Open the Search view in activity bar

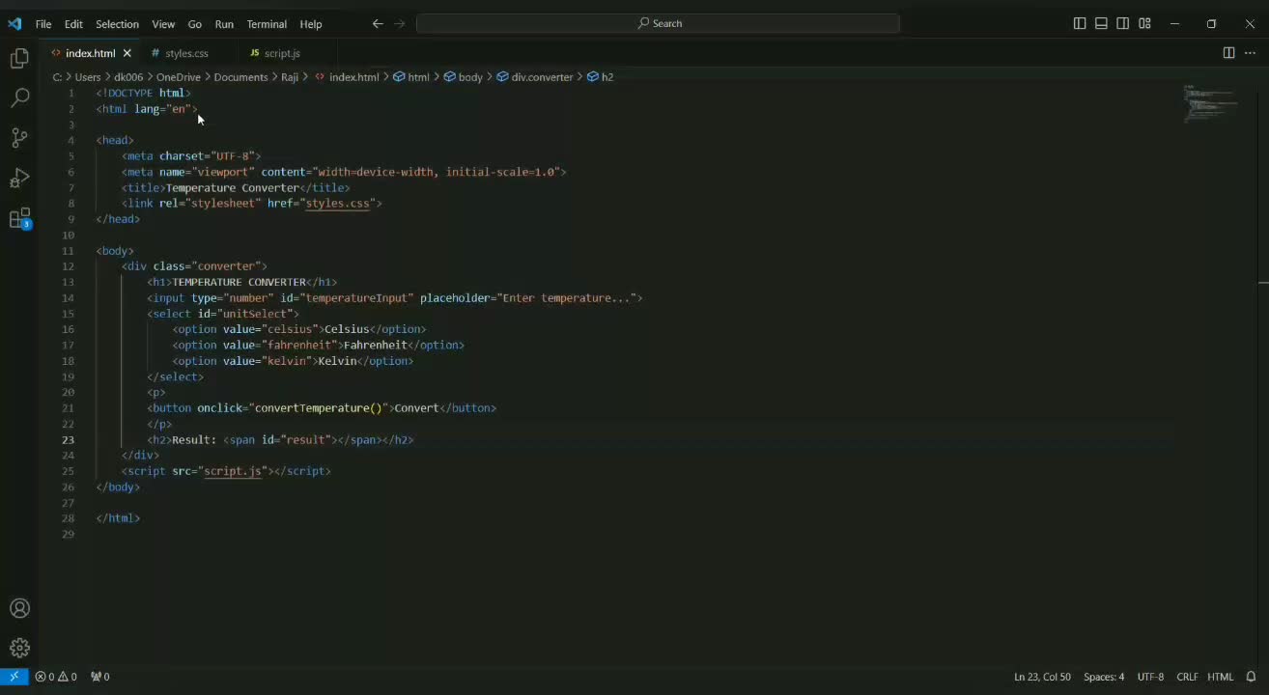pyautogui.click(x=19, y=98)
